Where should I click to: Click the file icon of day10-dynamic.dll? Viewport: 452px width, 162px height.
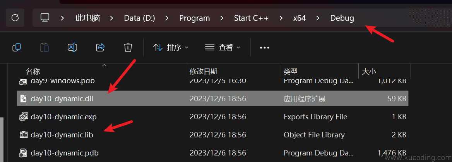coord(23,99)
